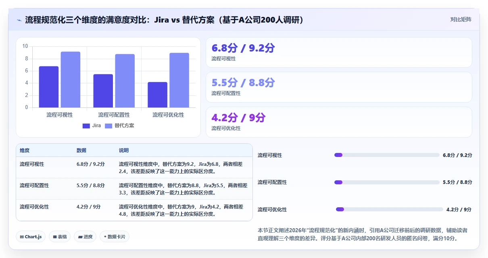Image resolution: width=488 pixels, height=258 pixels.
Task: Click the Jira bar for 流程可视性
Action: click(49, 87)
